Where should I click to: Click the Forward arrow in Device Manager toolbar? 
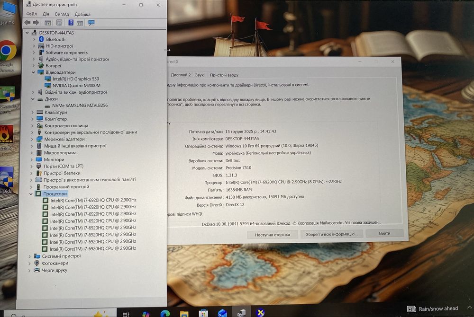36,23
